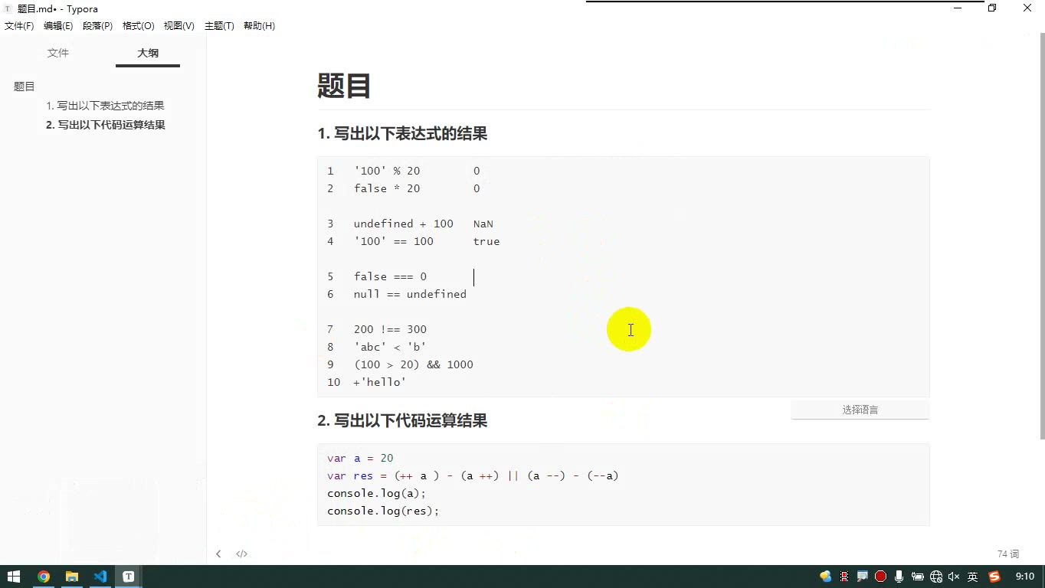Open the 格式(O) menu

[x=139, y=26]
